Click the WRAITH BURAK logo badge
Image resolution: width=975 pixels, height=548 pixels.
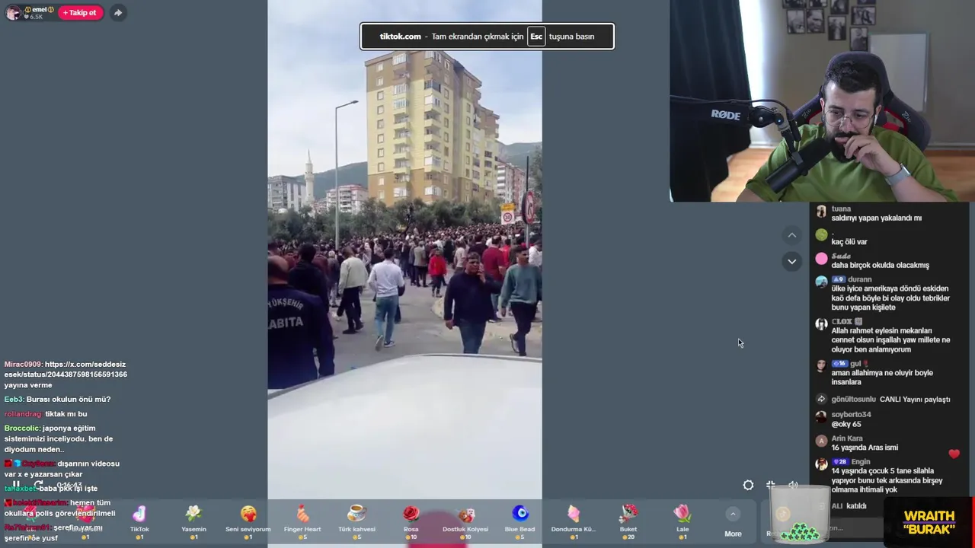(929, 522)
